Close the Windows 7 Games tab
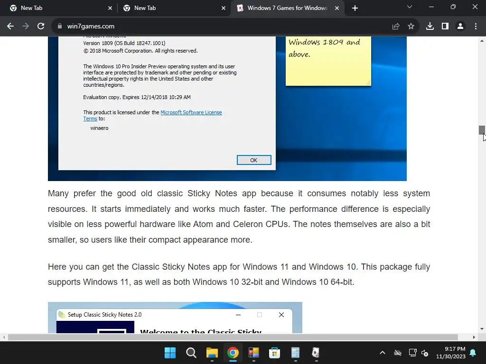 337,8
